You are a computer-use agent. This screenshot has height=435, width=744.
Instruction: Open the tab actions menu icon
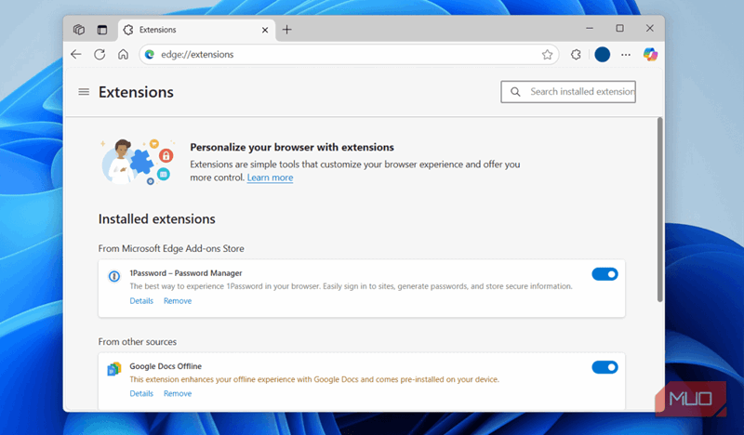pos(102,30)
